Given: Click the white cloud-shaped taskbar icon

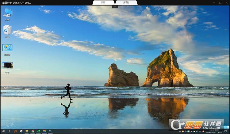Looking at the screenshot, I should click(x=21, y=131).
